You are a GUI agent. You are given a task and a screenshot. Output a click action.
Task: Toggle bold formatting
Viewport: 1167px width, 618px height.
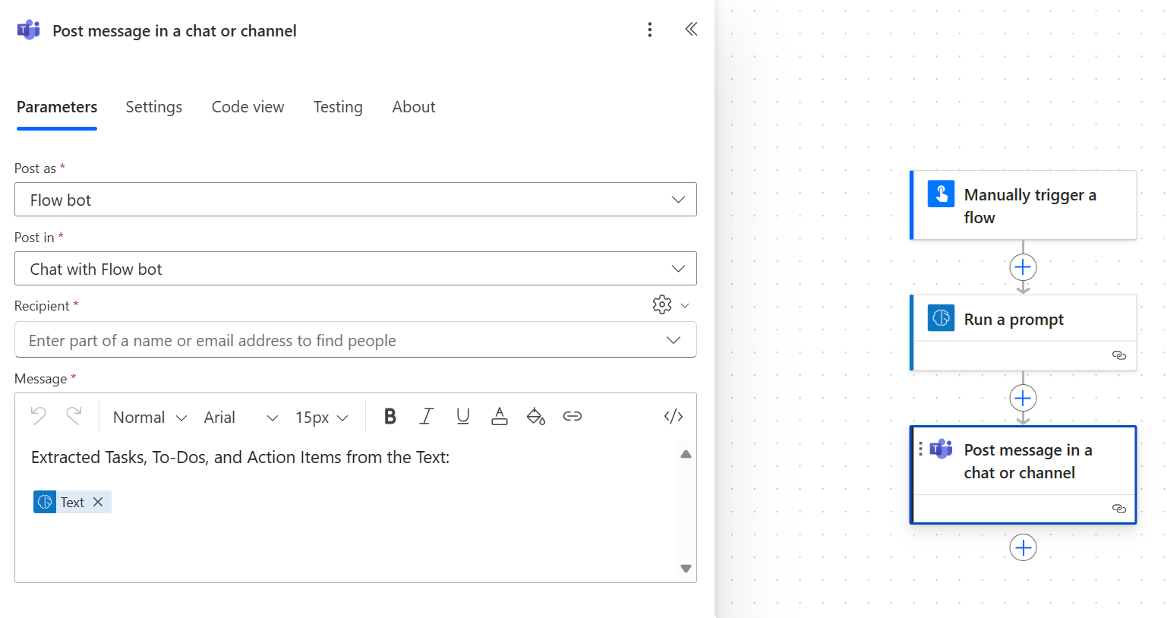click(390, 416)
